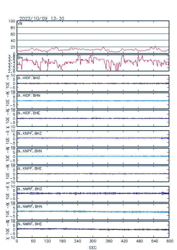177x250 pixels.
Task: Select the Mw panel label
Action: tap(20, 58)
